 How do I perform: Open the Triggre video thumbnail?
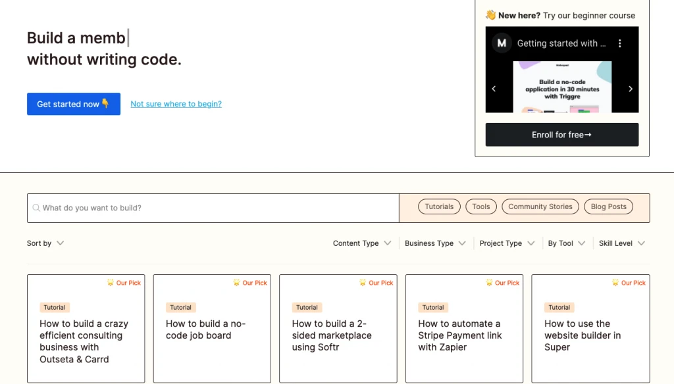pyautogui.click(x=562, y=87)
